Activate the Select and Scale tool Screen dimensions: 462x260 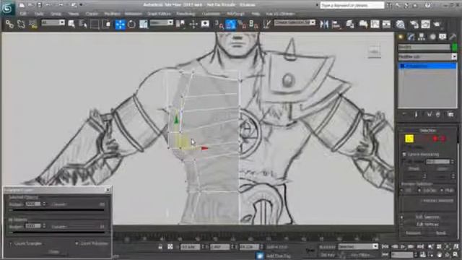144,24
